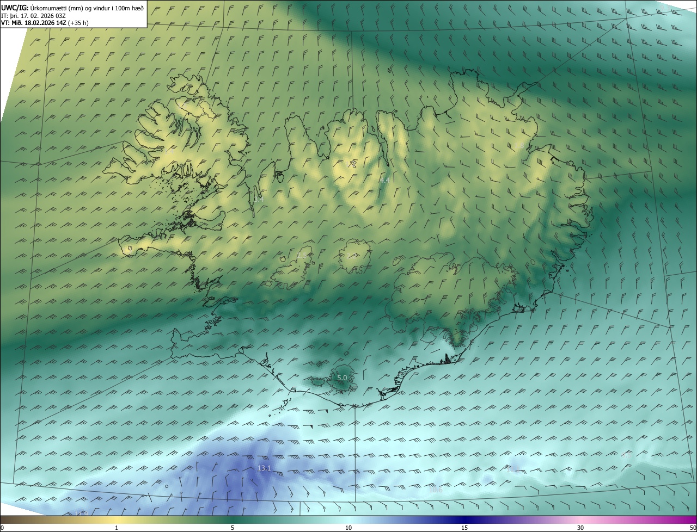Click the "2.2" value label on the glacier
This screenshot has height=532, width=697.
(352, 255)
